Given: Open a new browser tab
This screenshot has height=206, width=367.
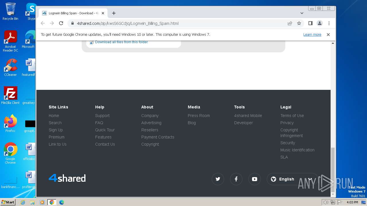Looking at the screenshot, I should click(114, 13).
